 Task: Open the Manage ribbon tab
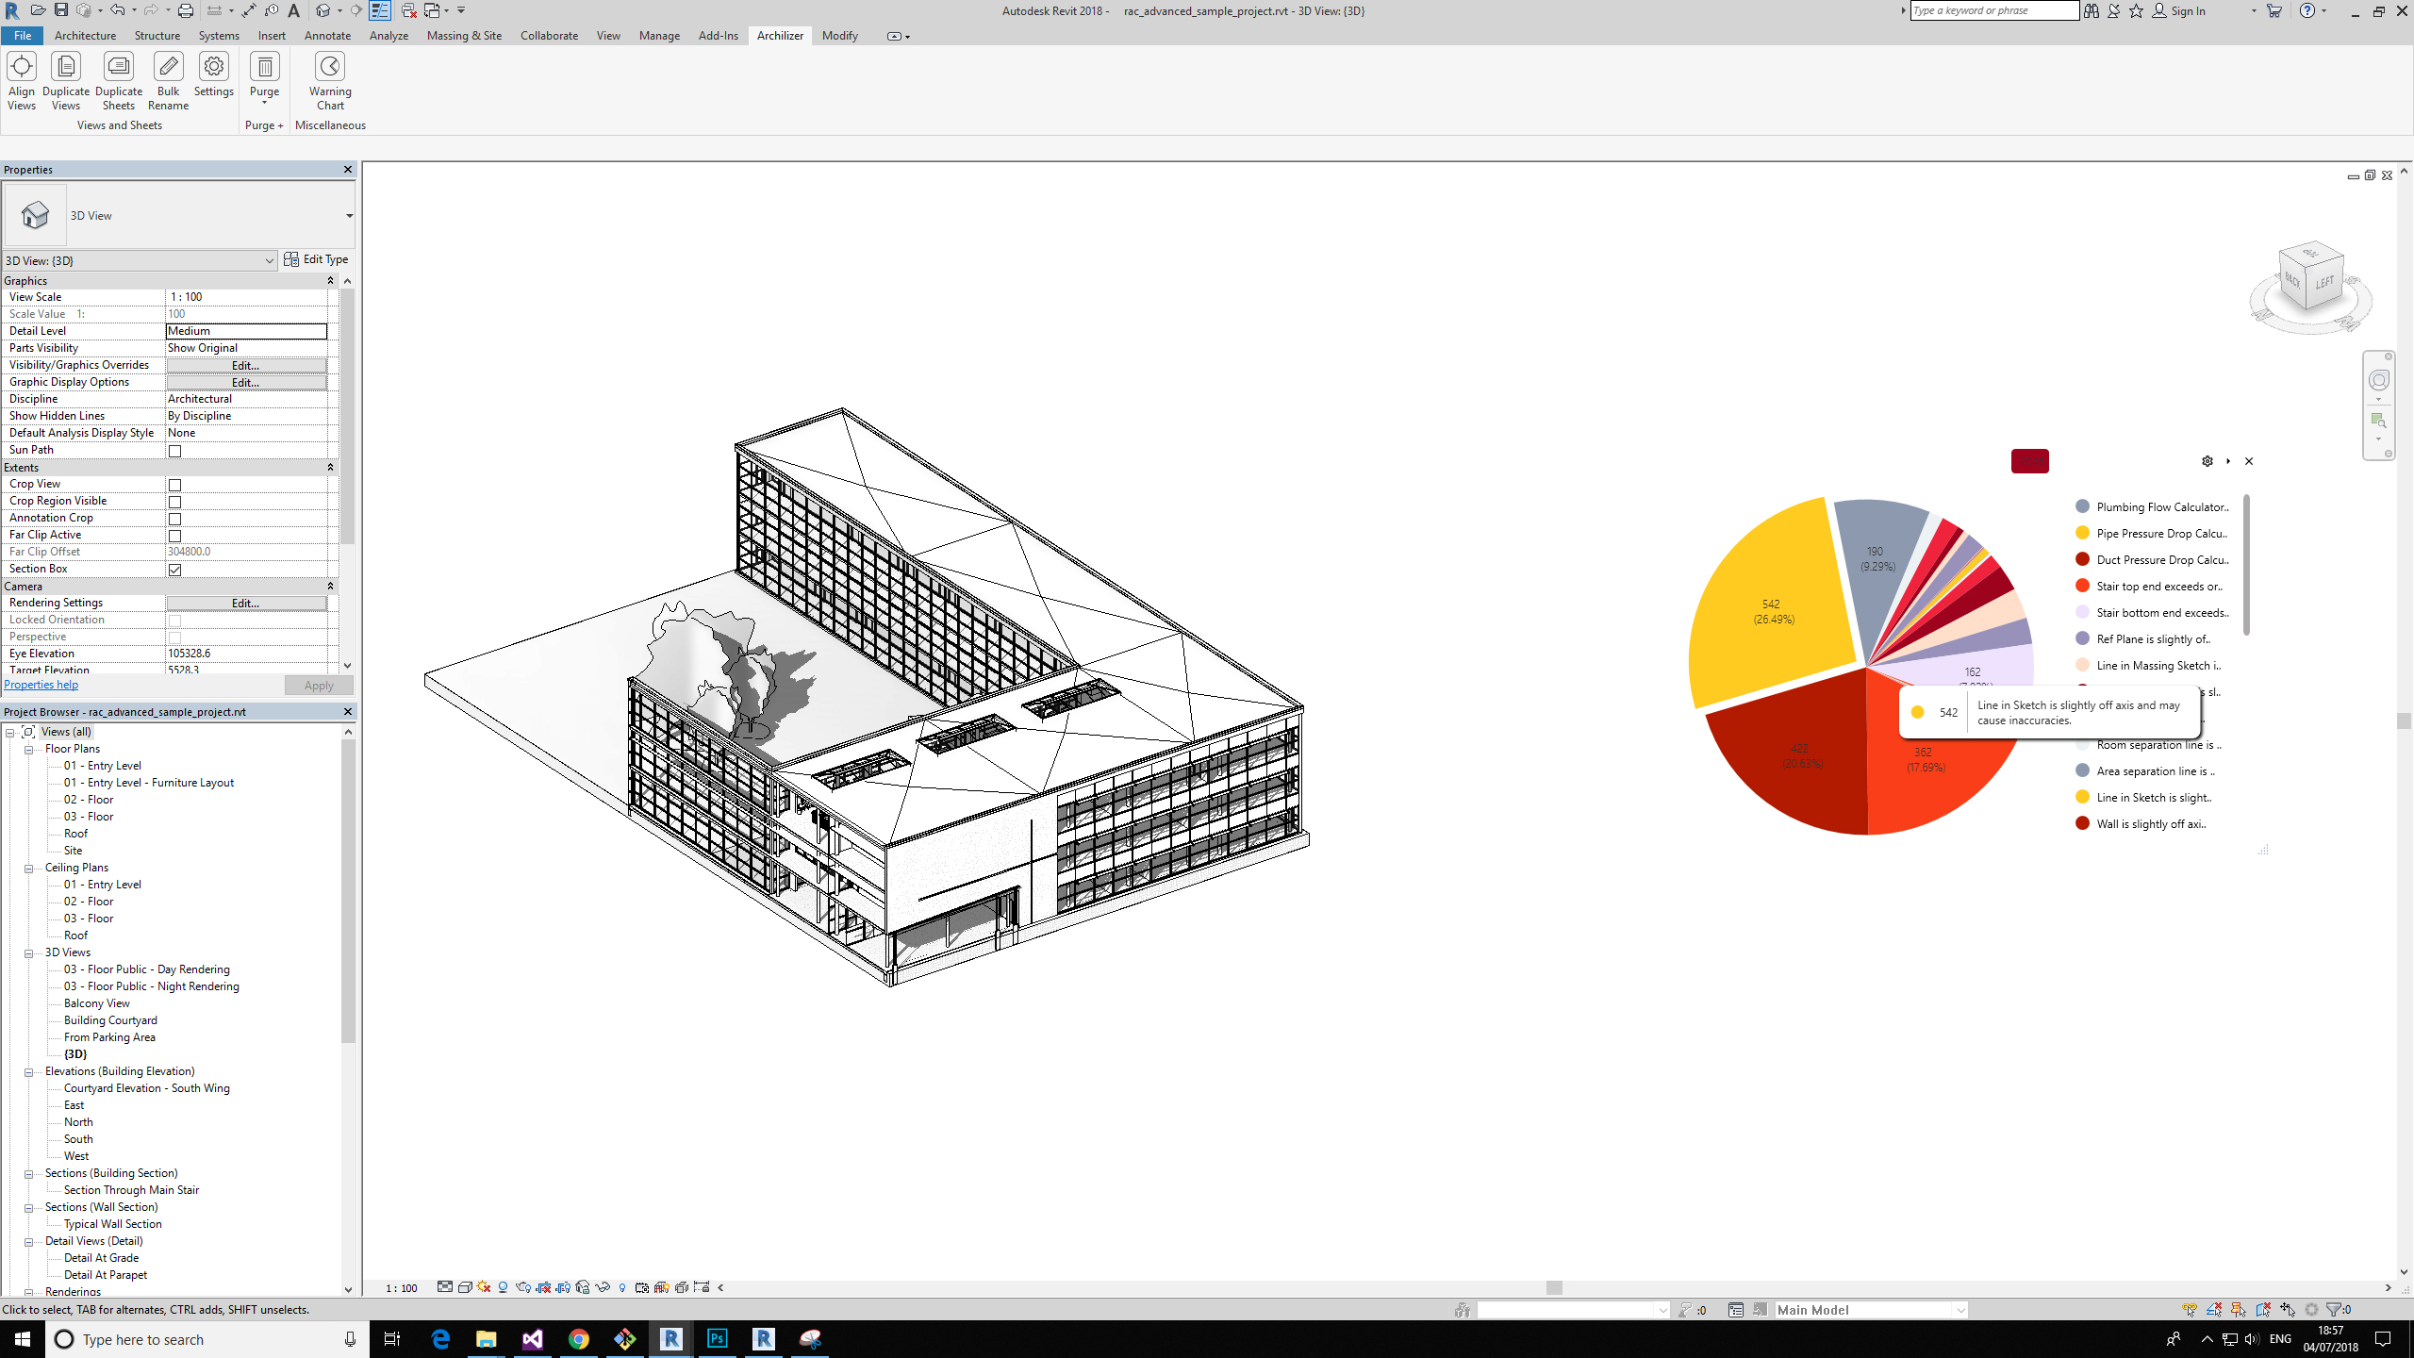click(658, 36)
